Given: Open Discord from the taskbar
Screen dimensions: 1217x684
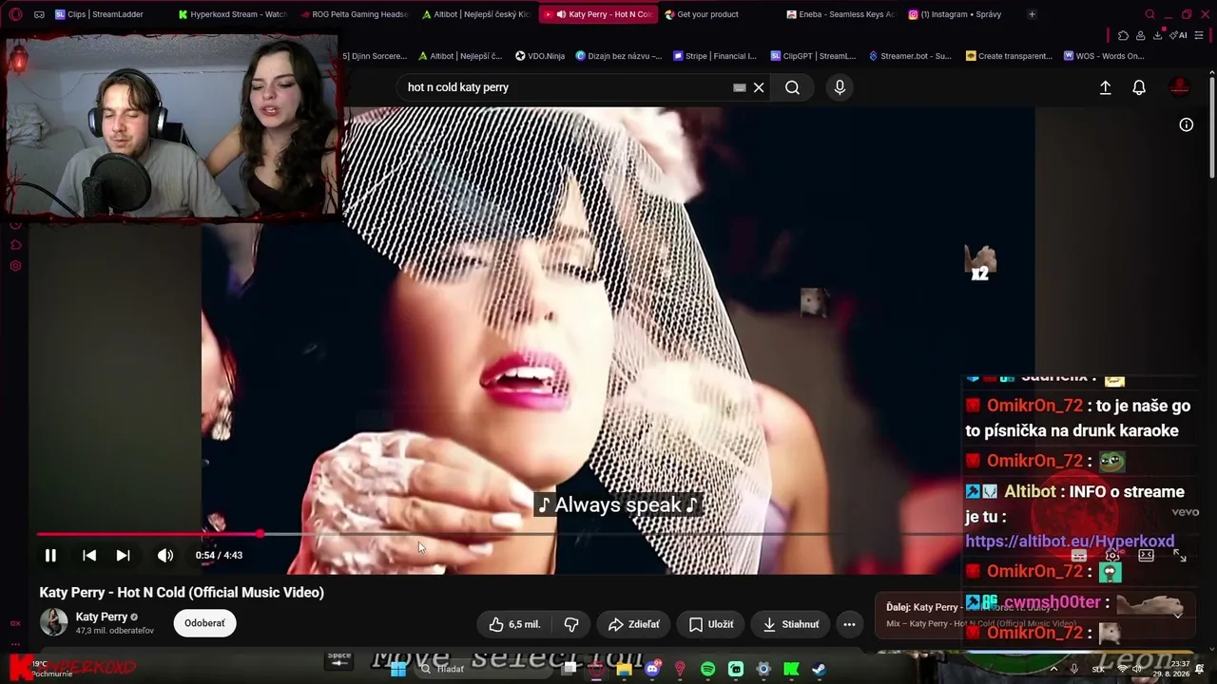Looking at the screenshot, I should [652, 669].
